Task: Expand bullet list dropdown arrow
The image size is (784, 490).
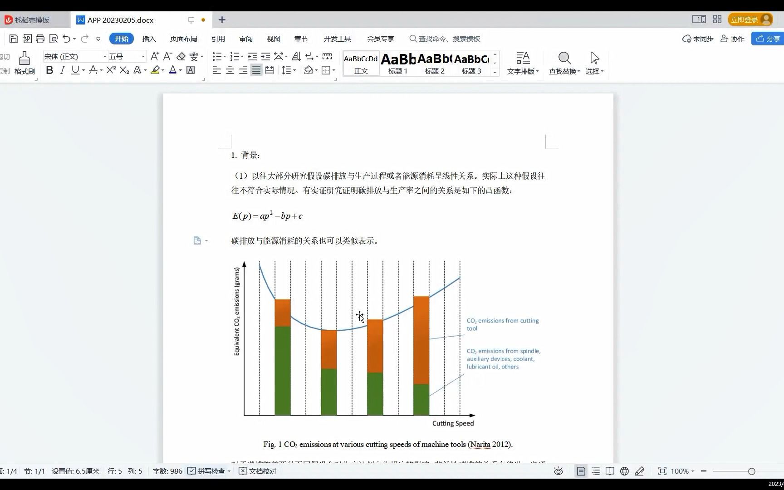Action: point(225,57)
